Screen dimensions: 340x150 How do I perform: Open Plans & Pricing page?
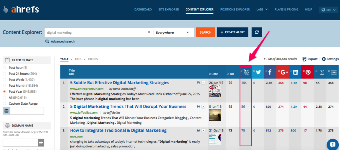[286, 9]
